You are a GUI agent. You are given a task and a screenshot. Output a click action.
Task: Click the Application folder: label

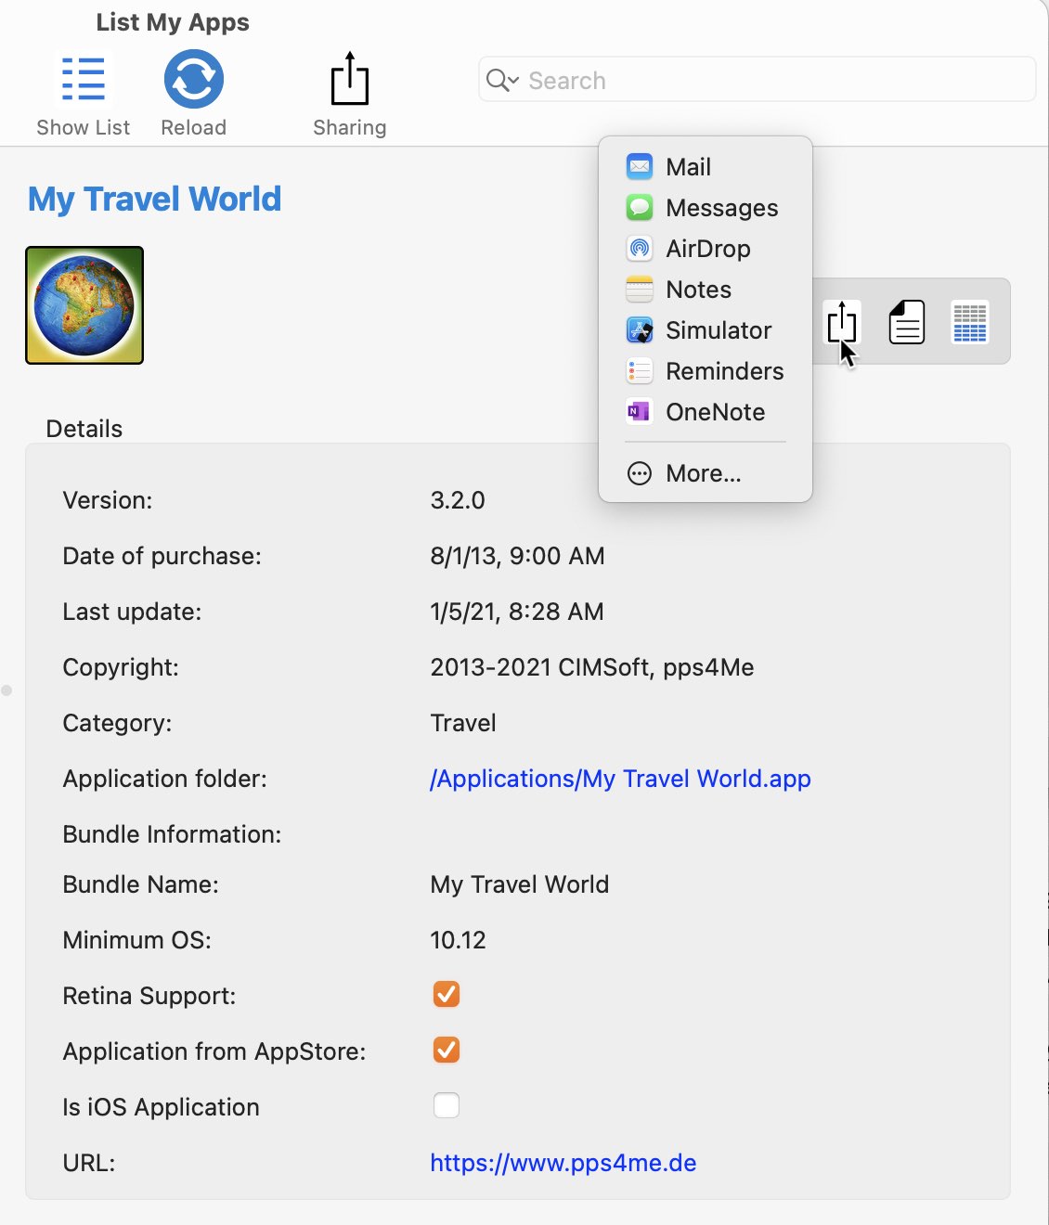pos(165,779)
